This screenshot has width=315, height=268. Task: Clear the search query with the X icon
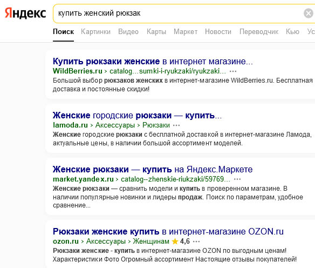pos(309,14)
